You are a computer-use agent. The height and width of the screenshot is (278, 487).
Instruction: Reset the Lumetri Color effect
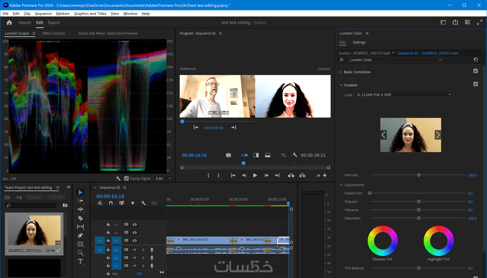[x=476, y=60]
